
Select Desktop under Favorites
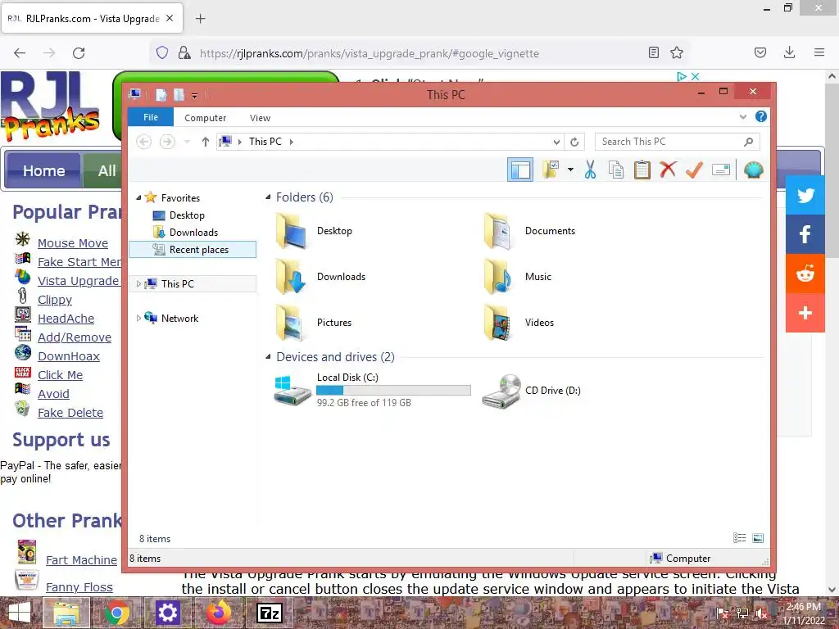click(187, 215)
